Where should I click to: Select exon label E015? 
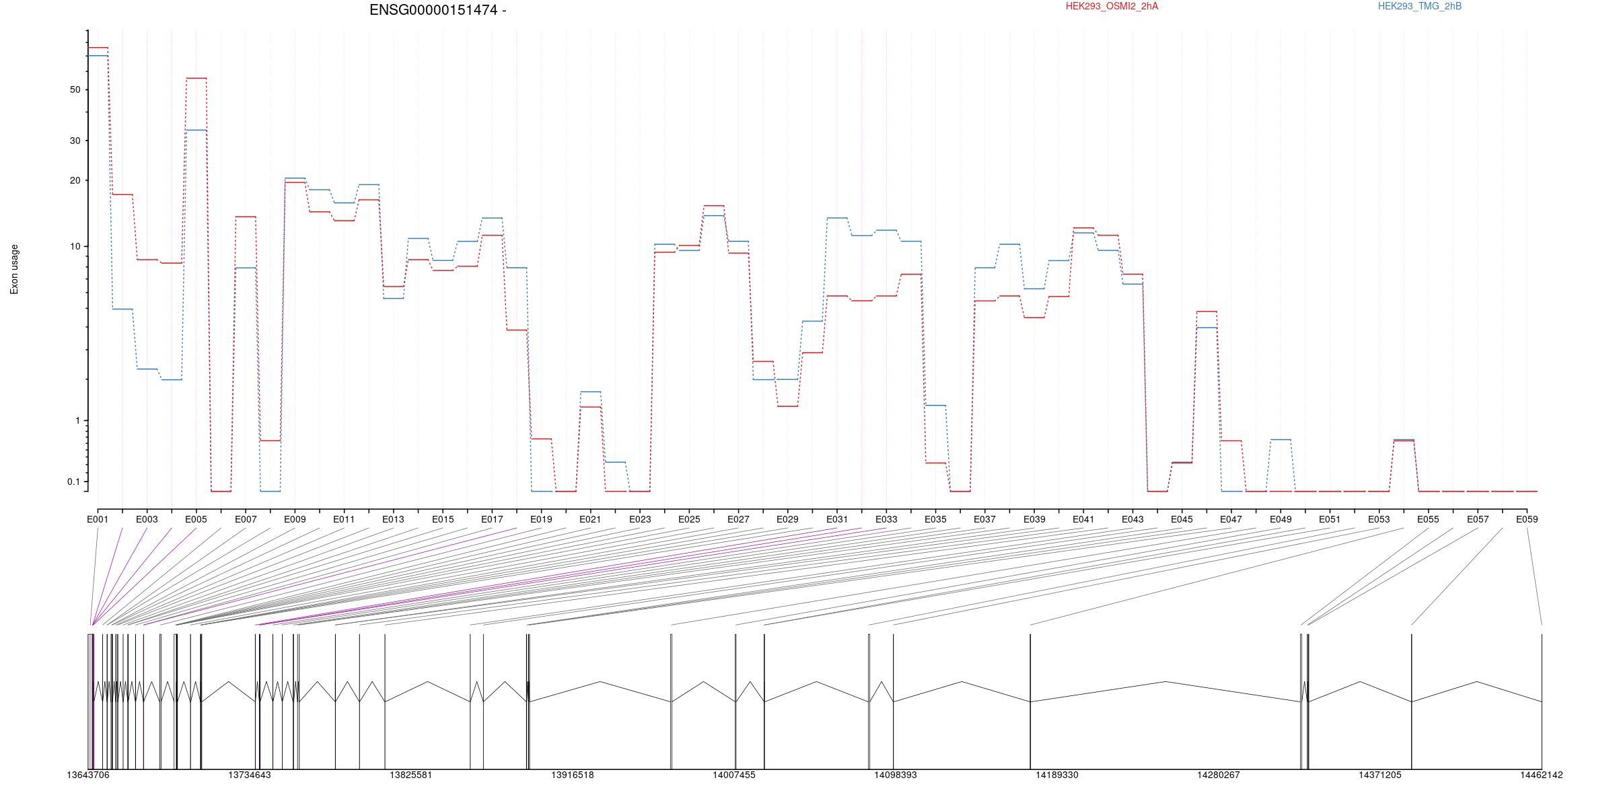[x=443, y=519]
